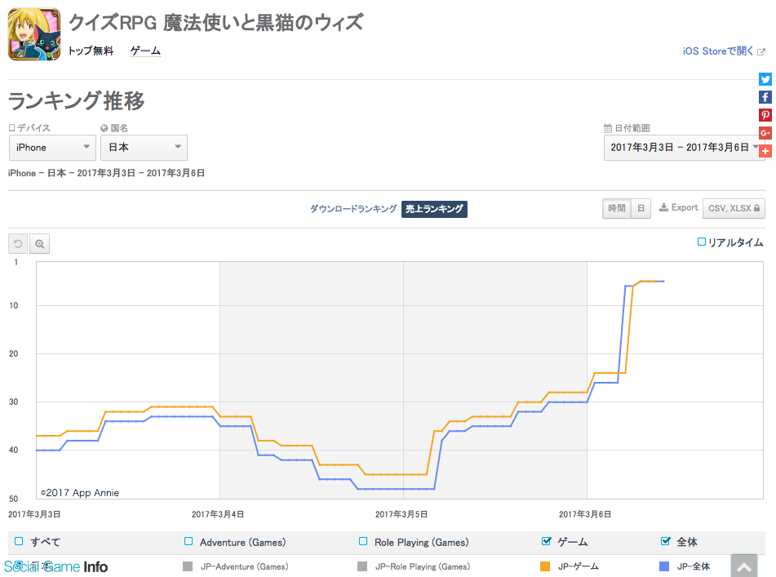This screenshot has width=776, height=577.
Task: Open the iOS Storeで開く link
Action: pyautogui.click(x=718, y=51)
